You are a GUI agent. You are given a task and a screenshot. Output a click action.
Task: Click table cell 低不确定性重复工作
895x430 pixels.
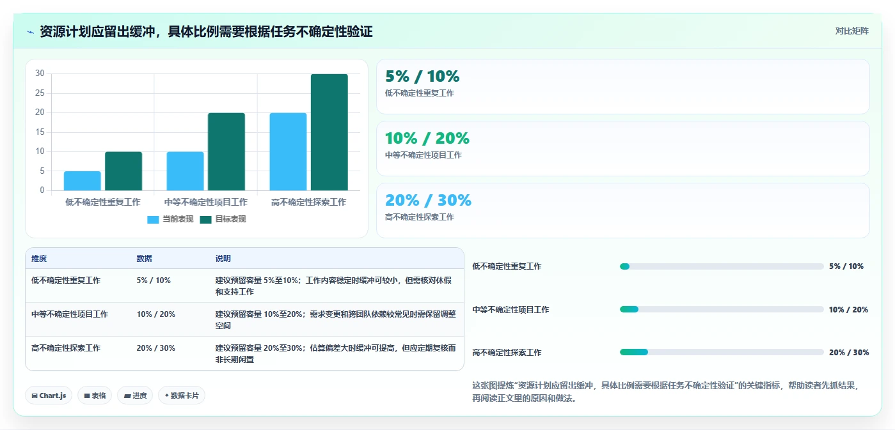coord(66,280)
